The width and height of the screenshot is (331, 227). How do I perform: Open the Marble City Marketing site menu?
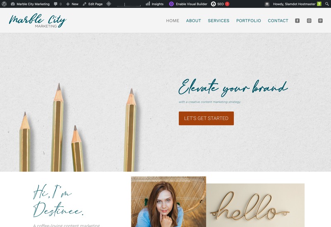tap(30, 4)
